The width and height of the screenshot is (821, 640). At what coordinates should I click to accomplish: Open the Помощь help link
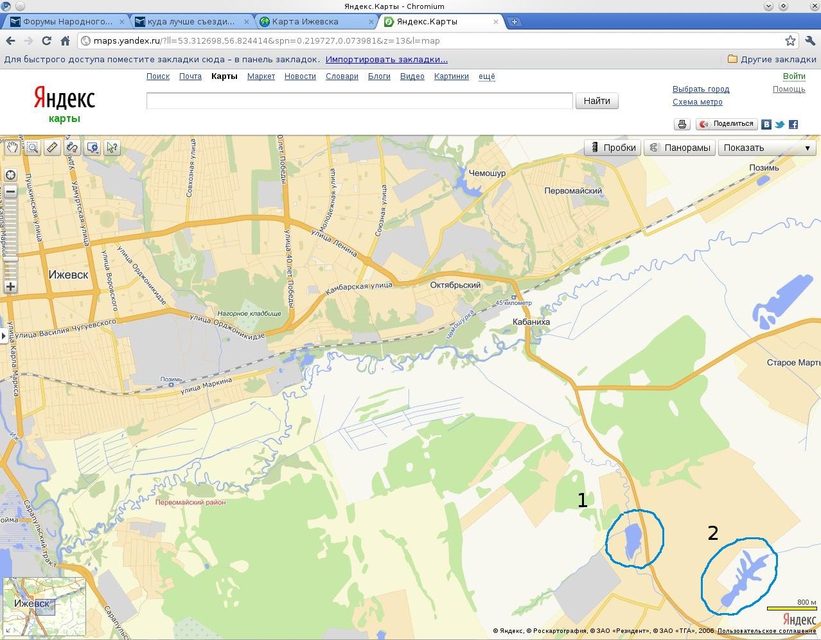pyautogui.click(x=789, y=89)
